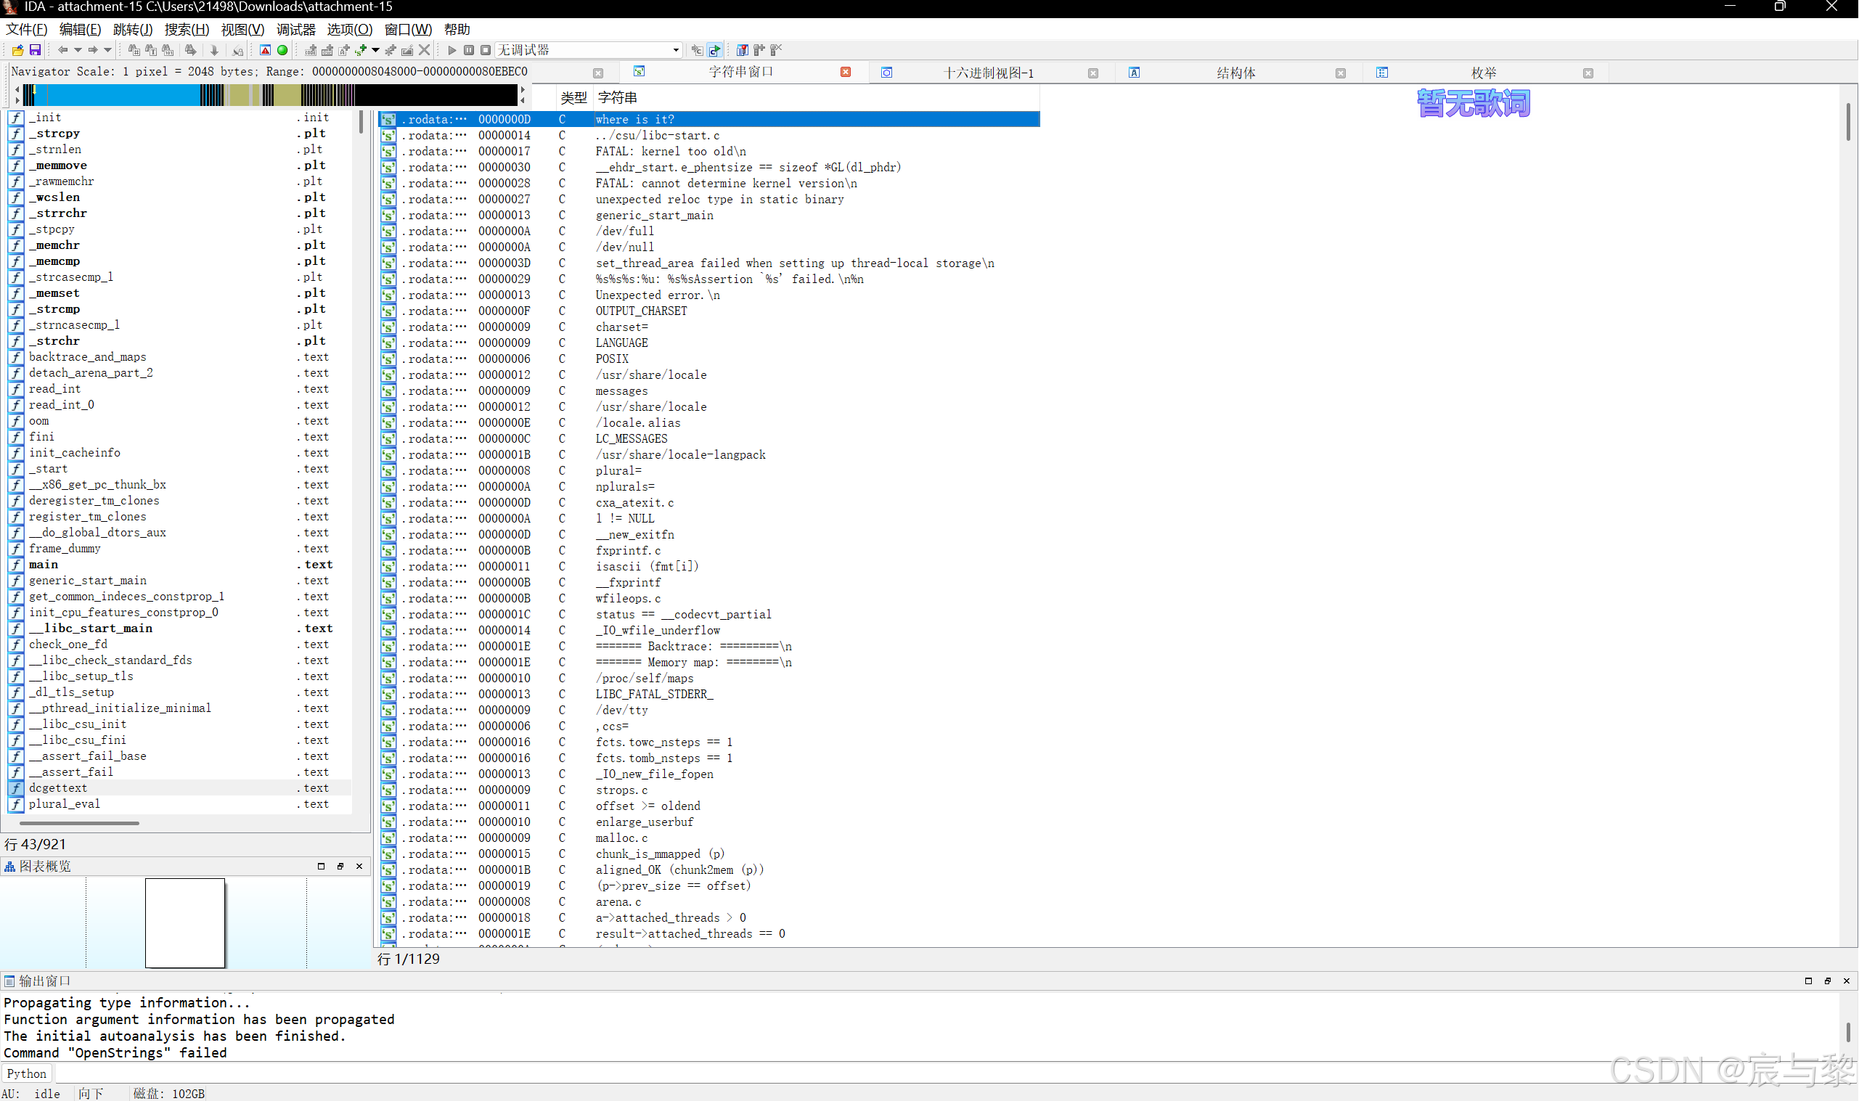Expand the back-arrow history dropdown

click(x=78, y=49)
